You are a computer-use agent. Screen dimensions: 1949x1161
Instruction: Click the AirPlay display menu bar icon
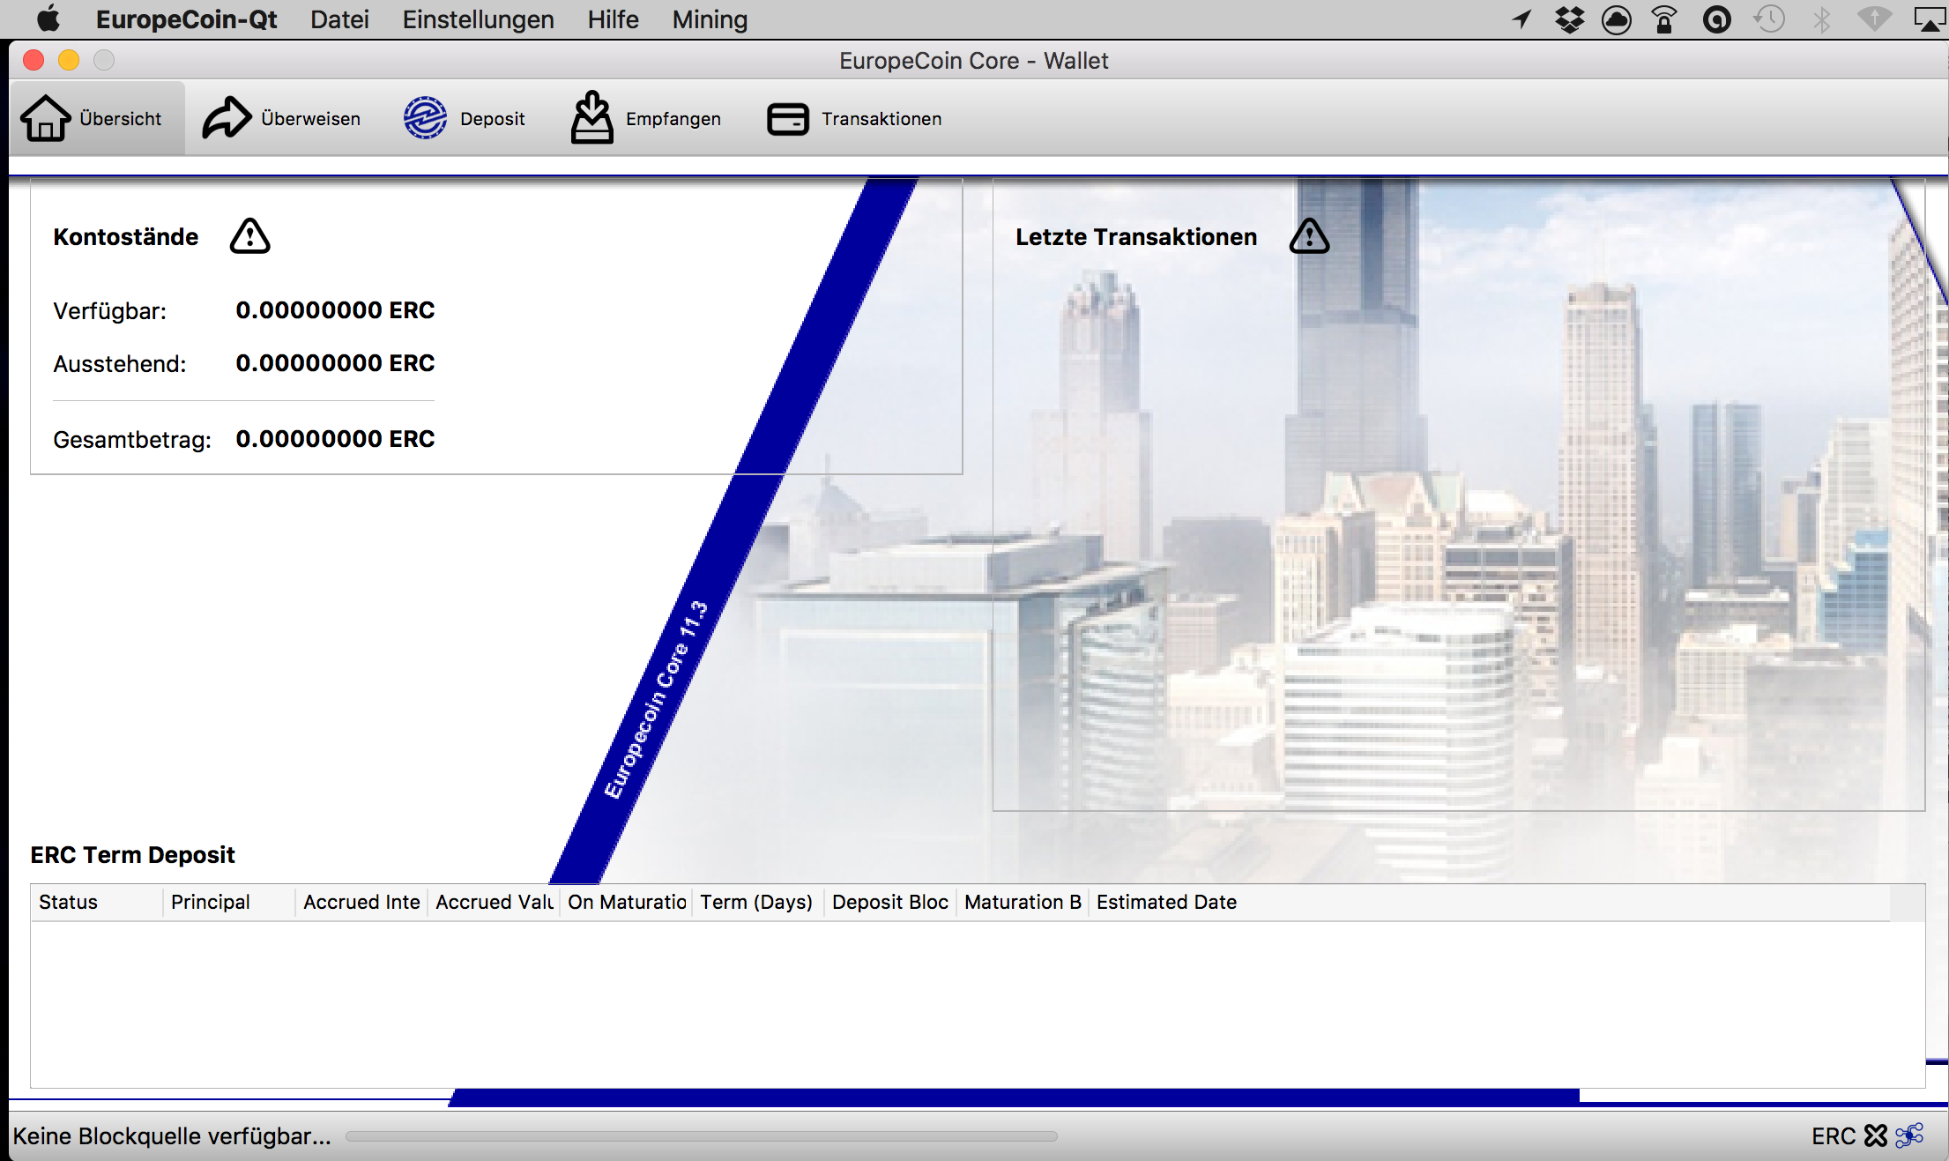point(1930,19)
